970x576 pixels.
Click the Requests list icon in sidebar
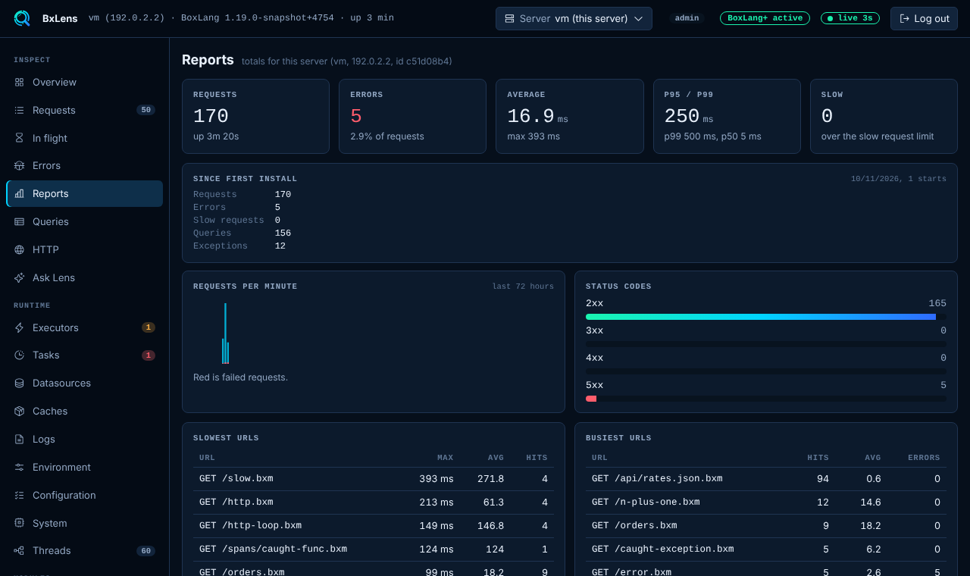pos(19,110)
